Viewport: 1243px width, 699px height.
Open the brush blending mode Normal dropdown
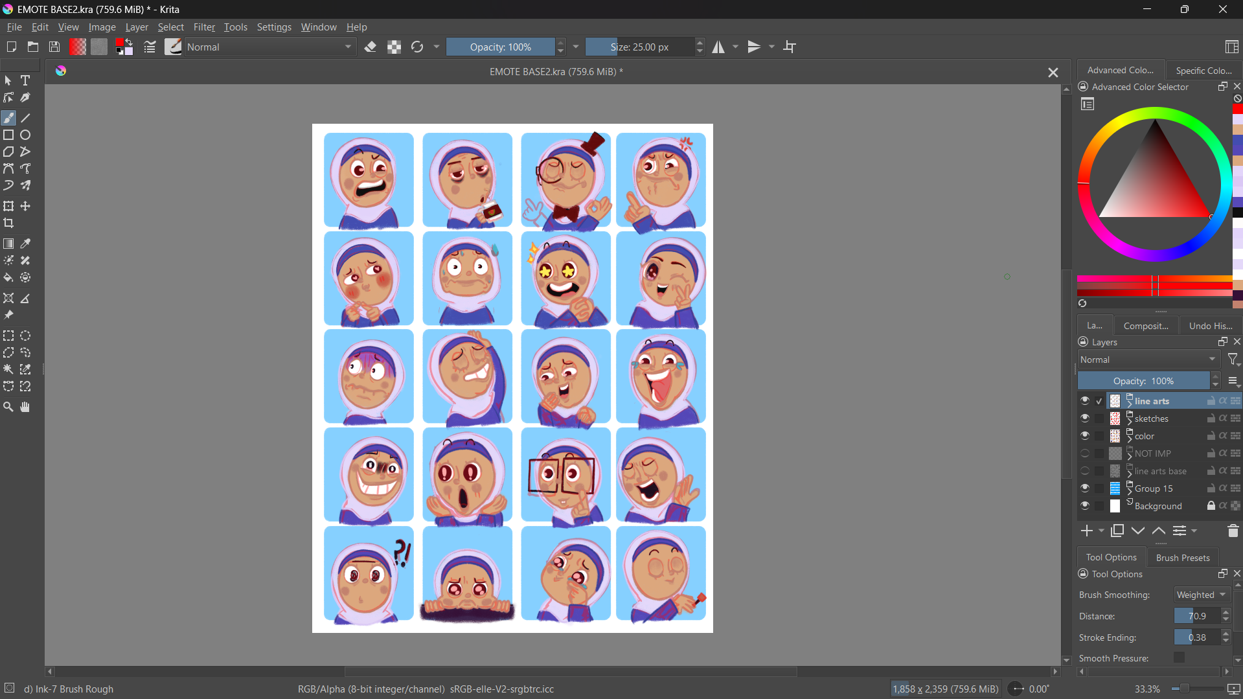pos(270,47)
